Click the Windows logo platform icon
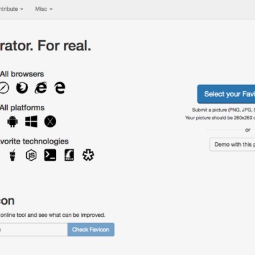The height and width of the screenshot is (255, 255). click(x=31, y=121)
